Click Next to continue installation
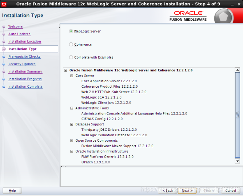 [x=187, y=191]
